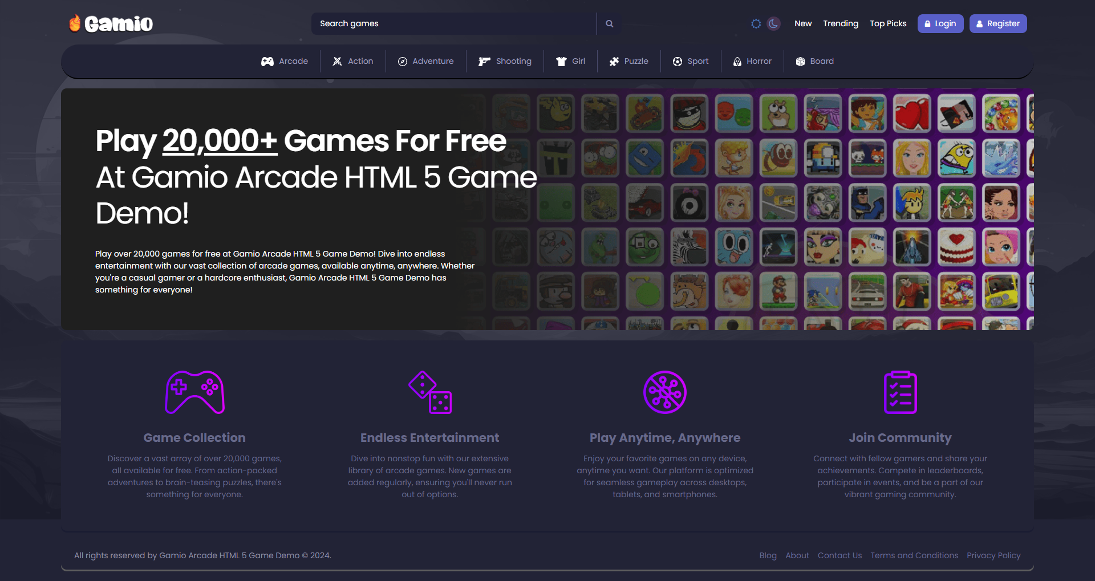The image size is (1095, 581).
Task: Open the Girl category
Action: 571,61
